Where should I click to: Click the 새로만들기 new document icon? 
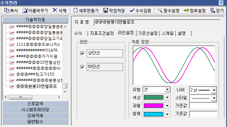[75, 10]
